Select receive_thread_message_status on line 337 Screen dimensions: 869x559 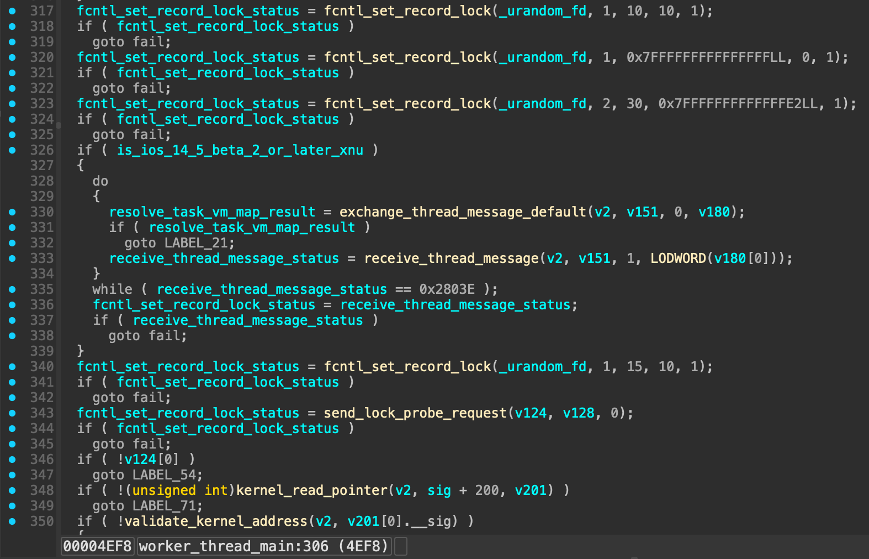248,320
